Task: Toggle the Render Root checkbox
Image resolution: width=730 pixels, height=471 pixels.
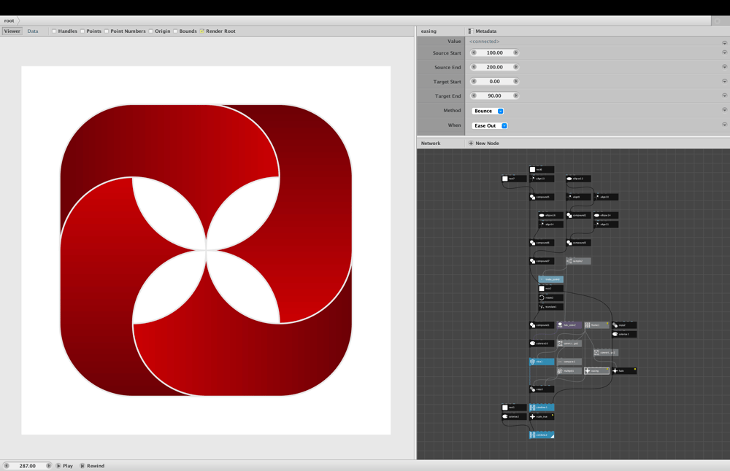Action: click(x=202, y=31)
